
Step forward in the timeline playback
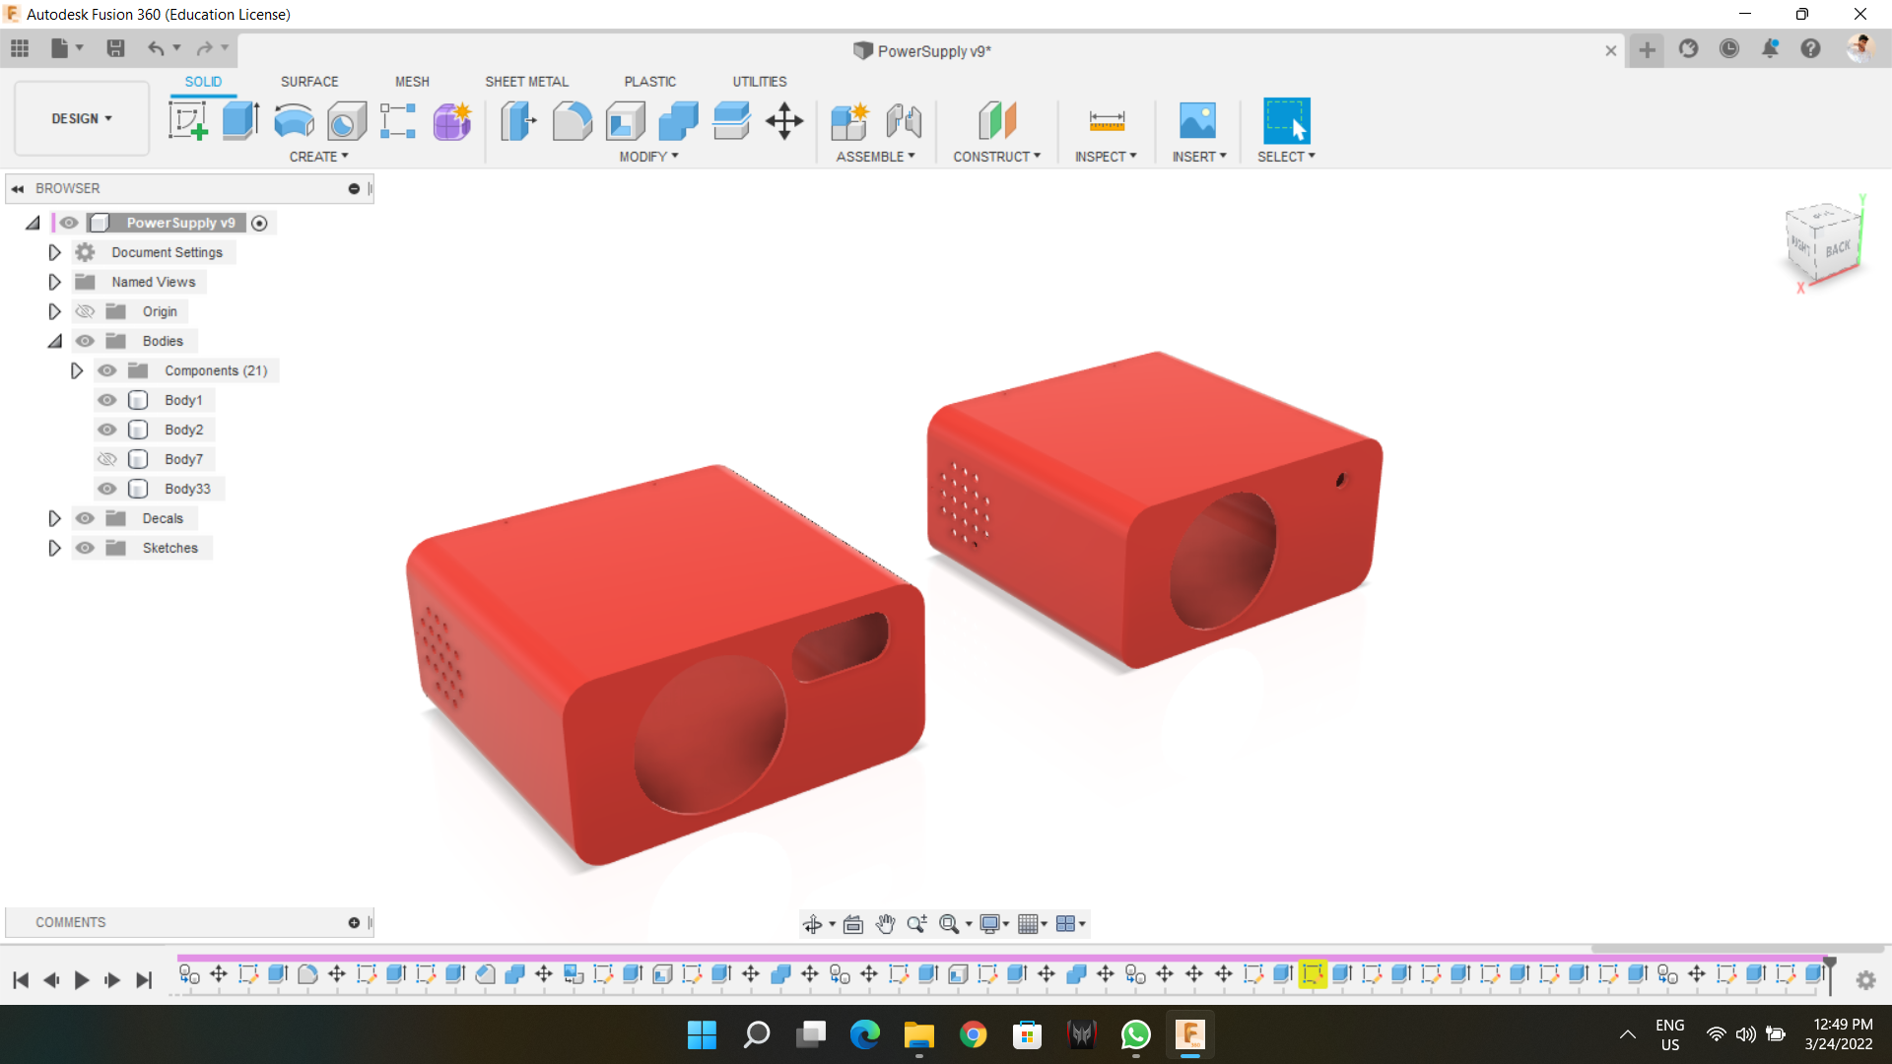point(111,979)
